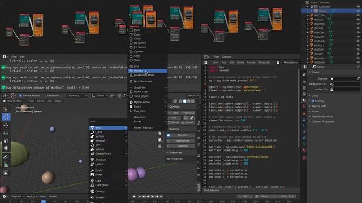This screenshot has width=362, height=203.
Task: Jump to timeline start with the rewind-to-start button
Action: tap(140, 196)
